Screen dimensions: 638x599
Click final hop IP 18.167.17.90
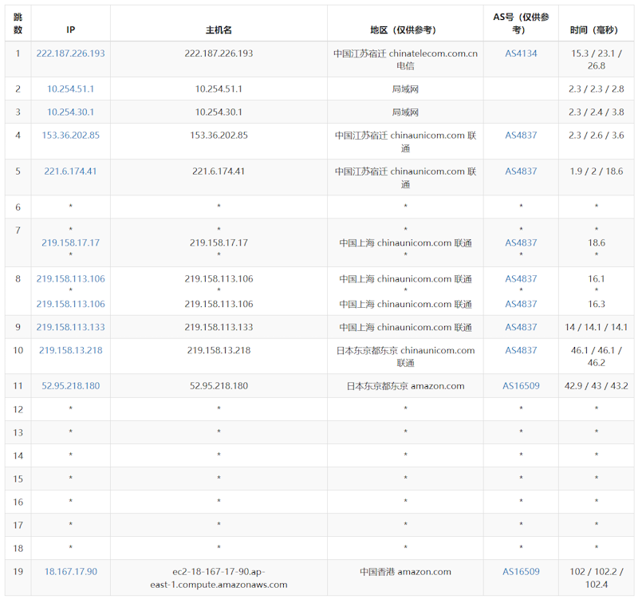70,572
